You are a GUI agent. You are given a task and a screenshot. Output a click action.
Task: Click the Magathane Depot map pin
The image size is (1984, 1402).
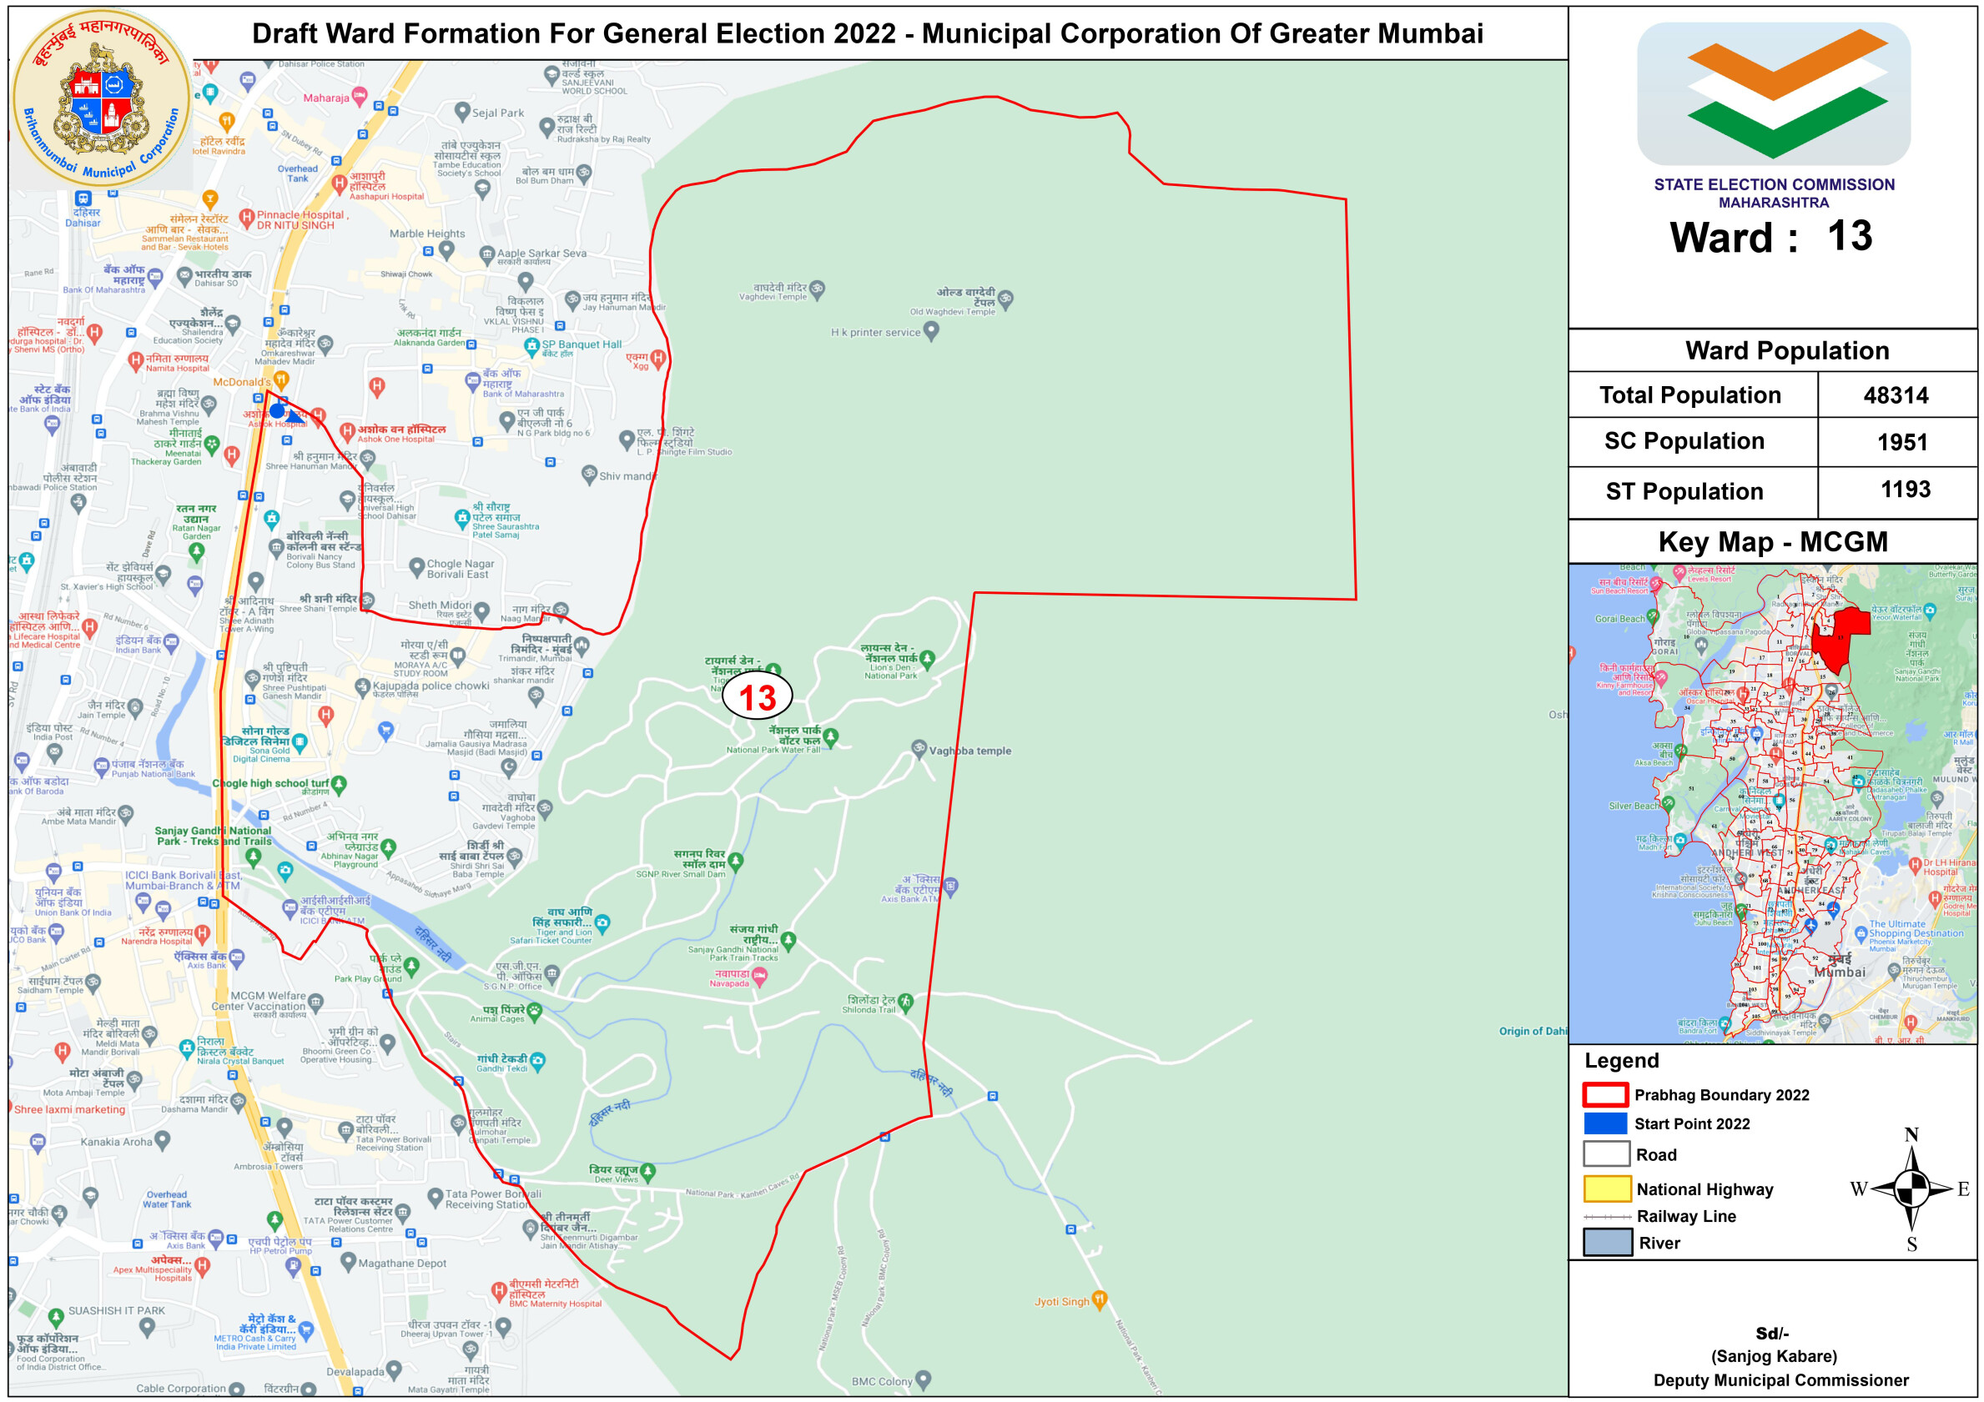(x=348, y=1261)
